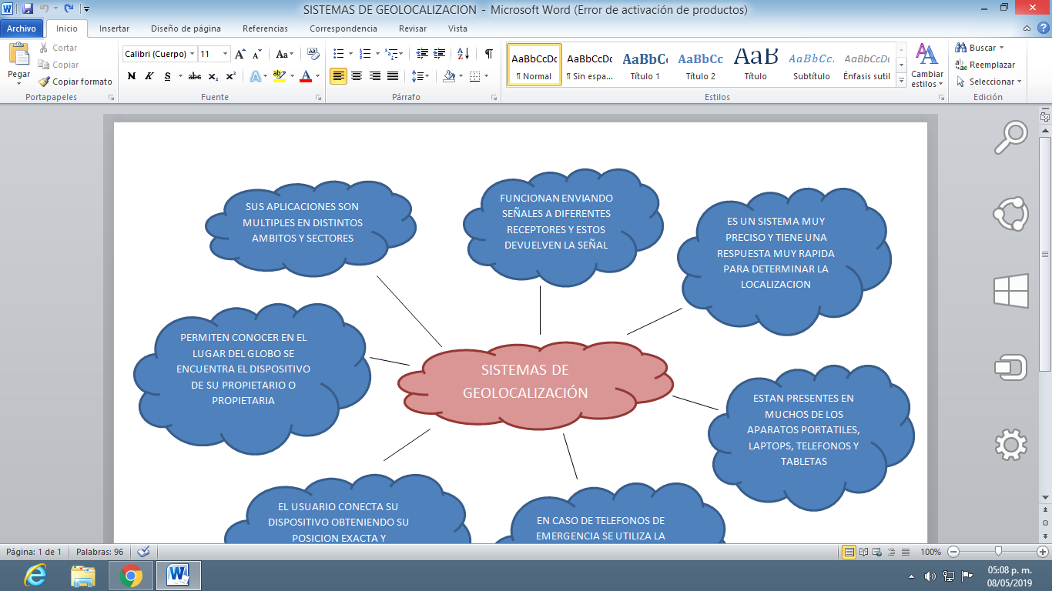Toggle italic (K) formatting
The width and height of the screenshot is (1052, 591).
[x=149, y=76]
